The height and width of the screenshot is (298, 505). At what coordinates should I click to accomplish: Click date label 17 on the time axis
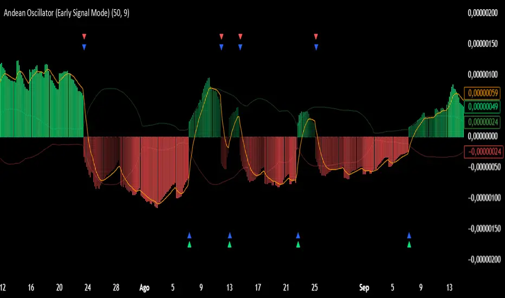pos(258,287)
